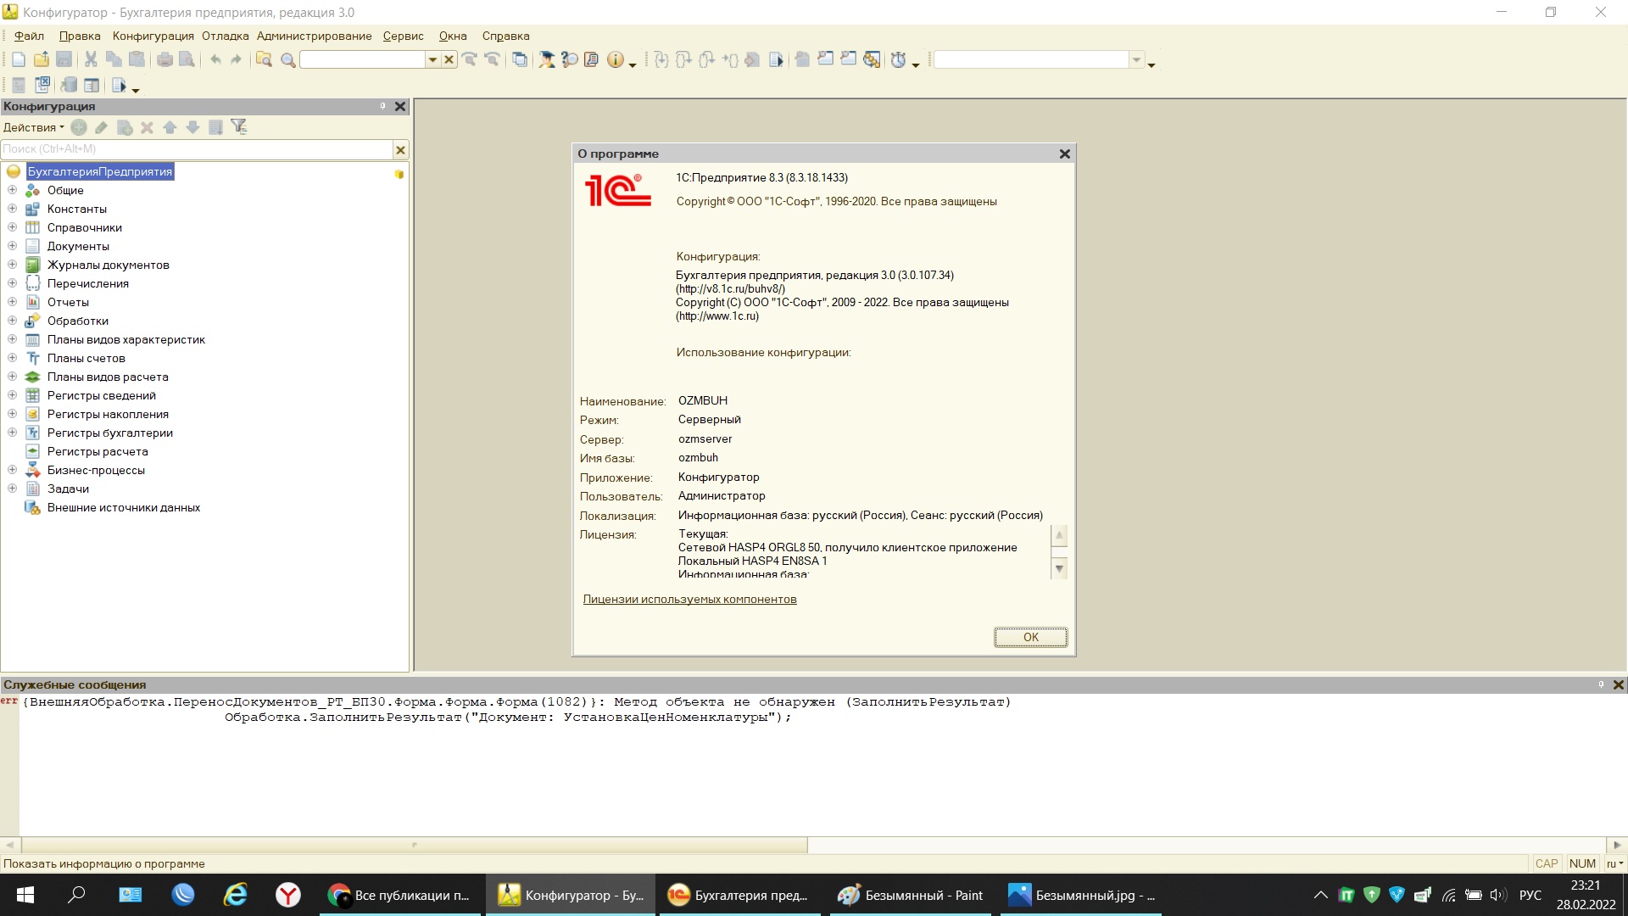Click the ru language indicator in status bar
The height and width of the screenshot is (916, 1628).
(1614, 863)
